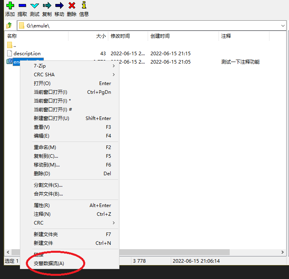Click the horizontal scrollbar left arrow
289x279 pixels.
(8, 252)
